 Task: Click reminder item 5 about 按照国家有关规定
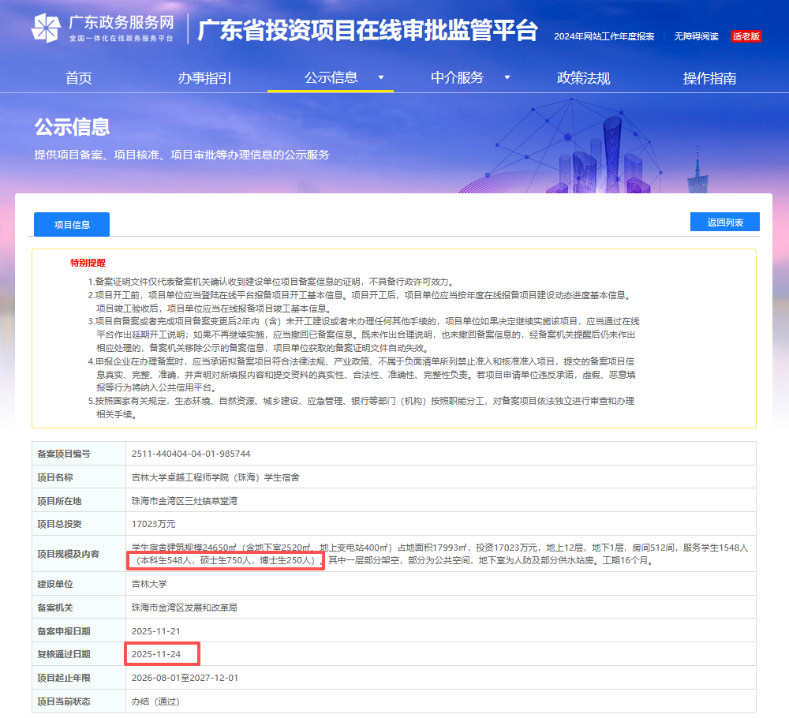pyautogui.click(x=361, y=408)
